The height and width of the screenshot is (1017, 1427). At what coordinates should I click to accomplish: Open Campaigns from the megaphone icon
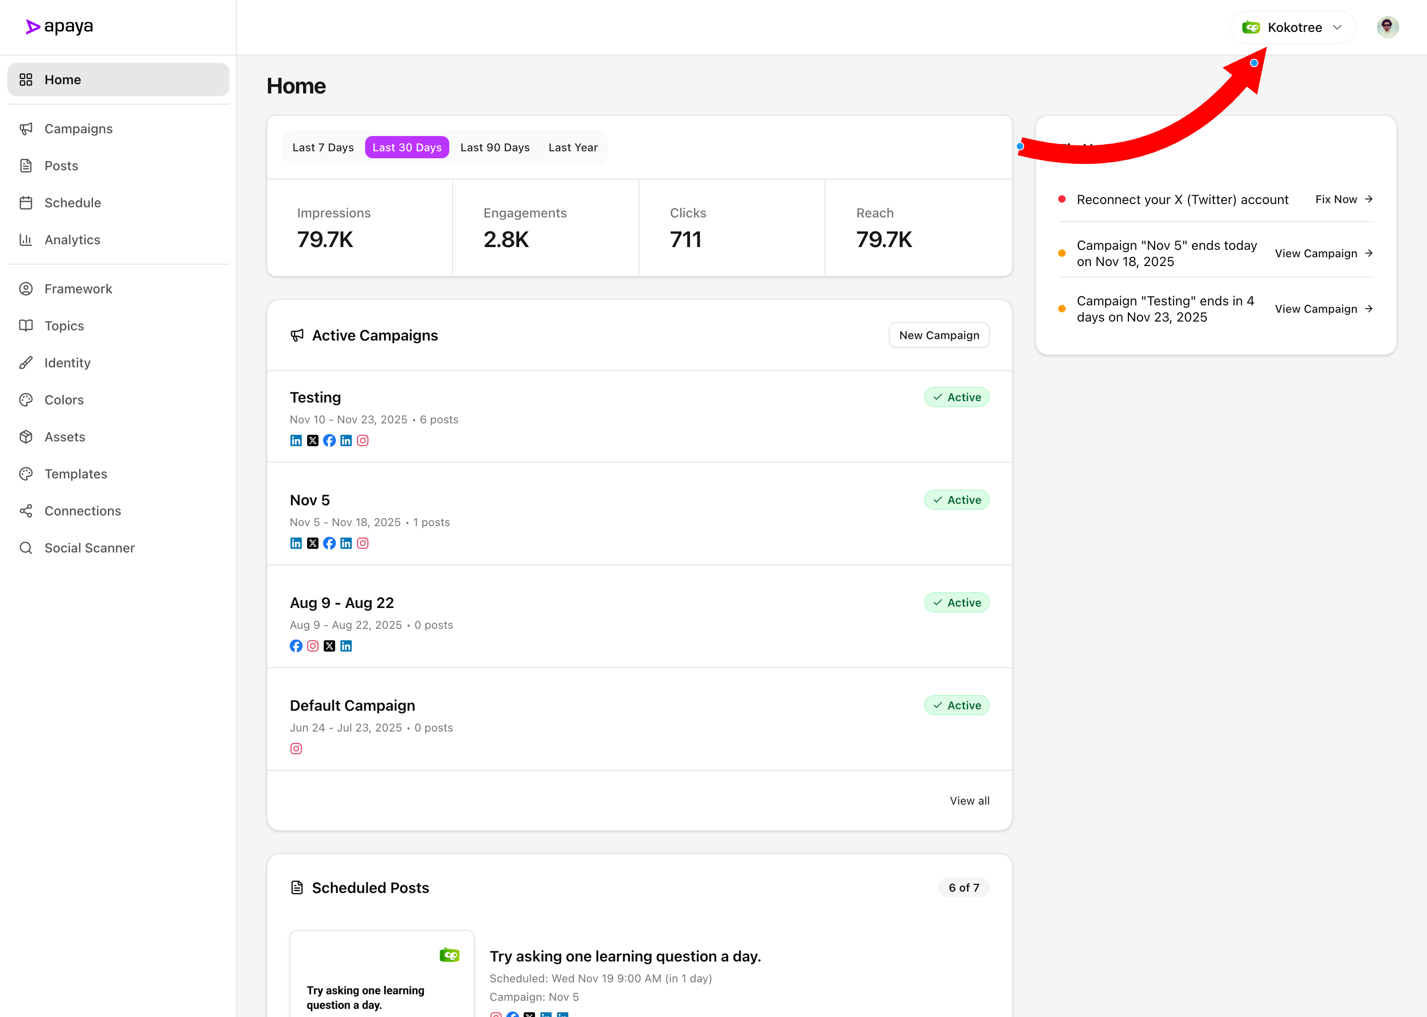pyautogui.click(x=25, y=129)
